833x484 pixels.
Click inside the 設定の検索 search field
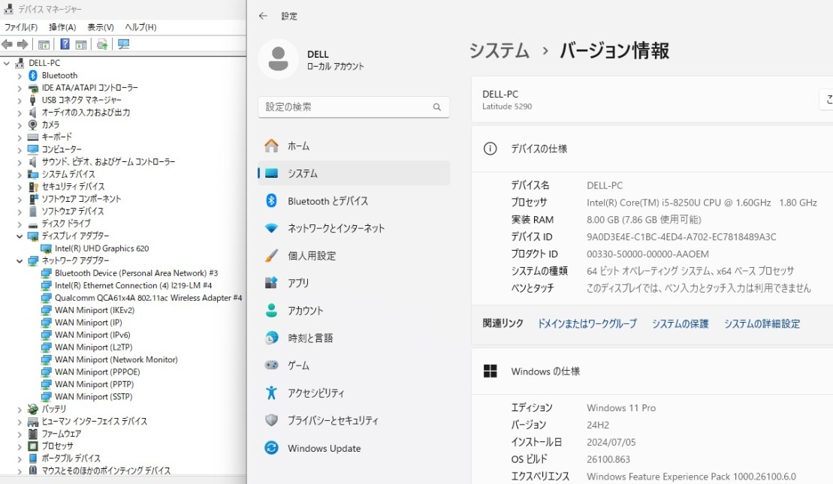353,107
